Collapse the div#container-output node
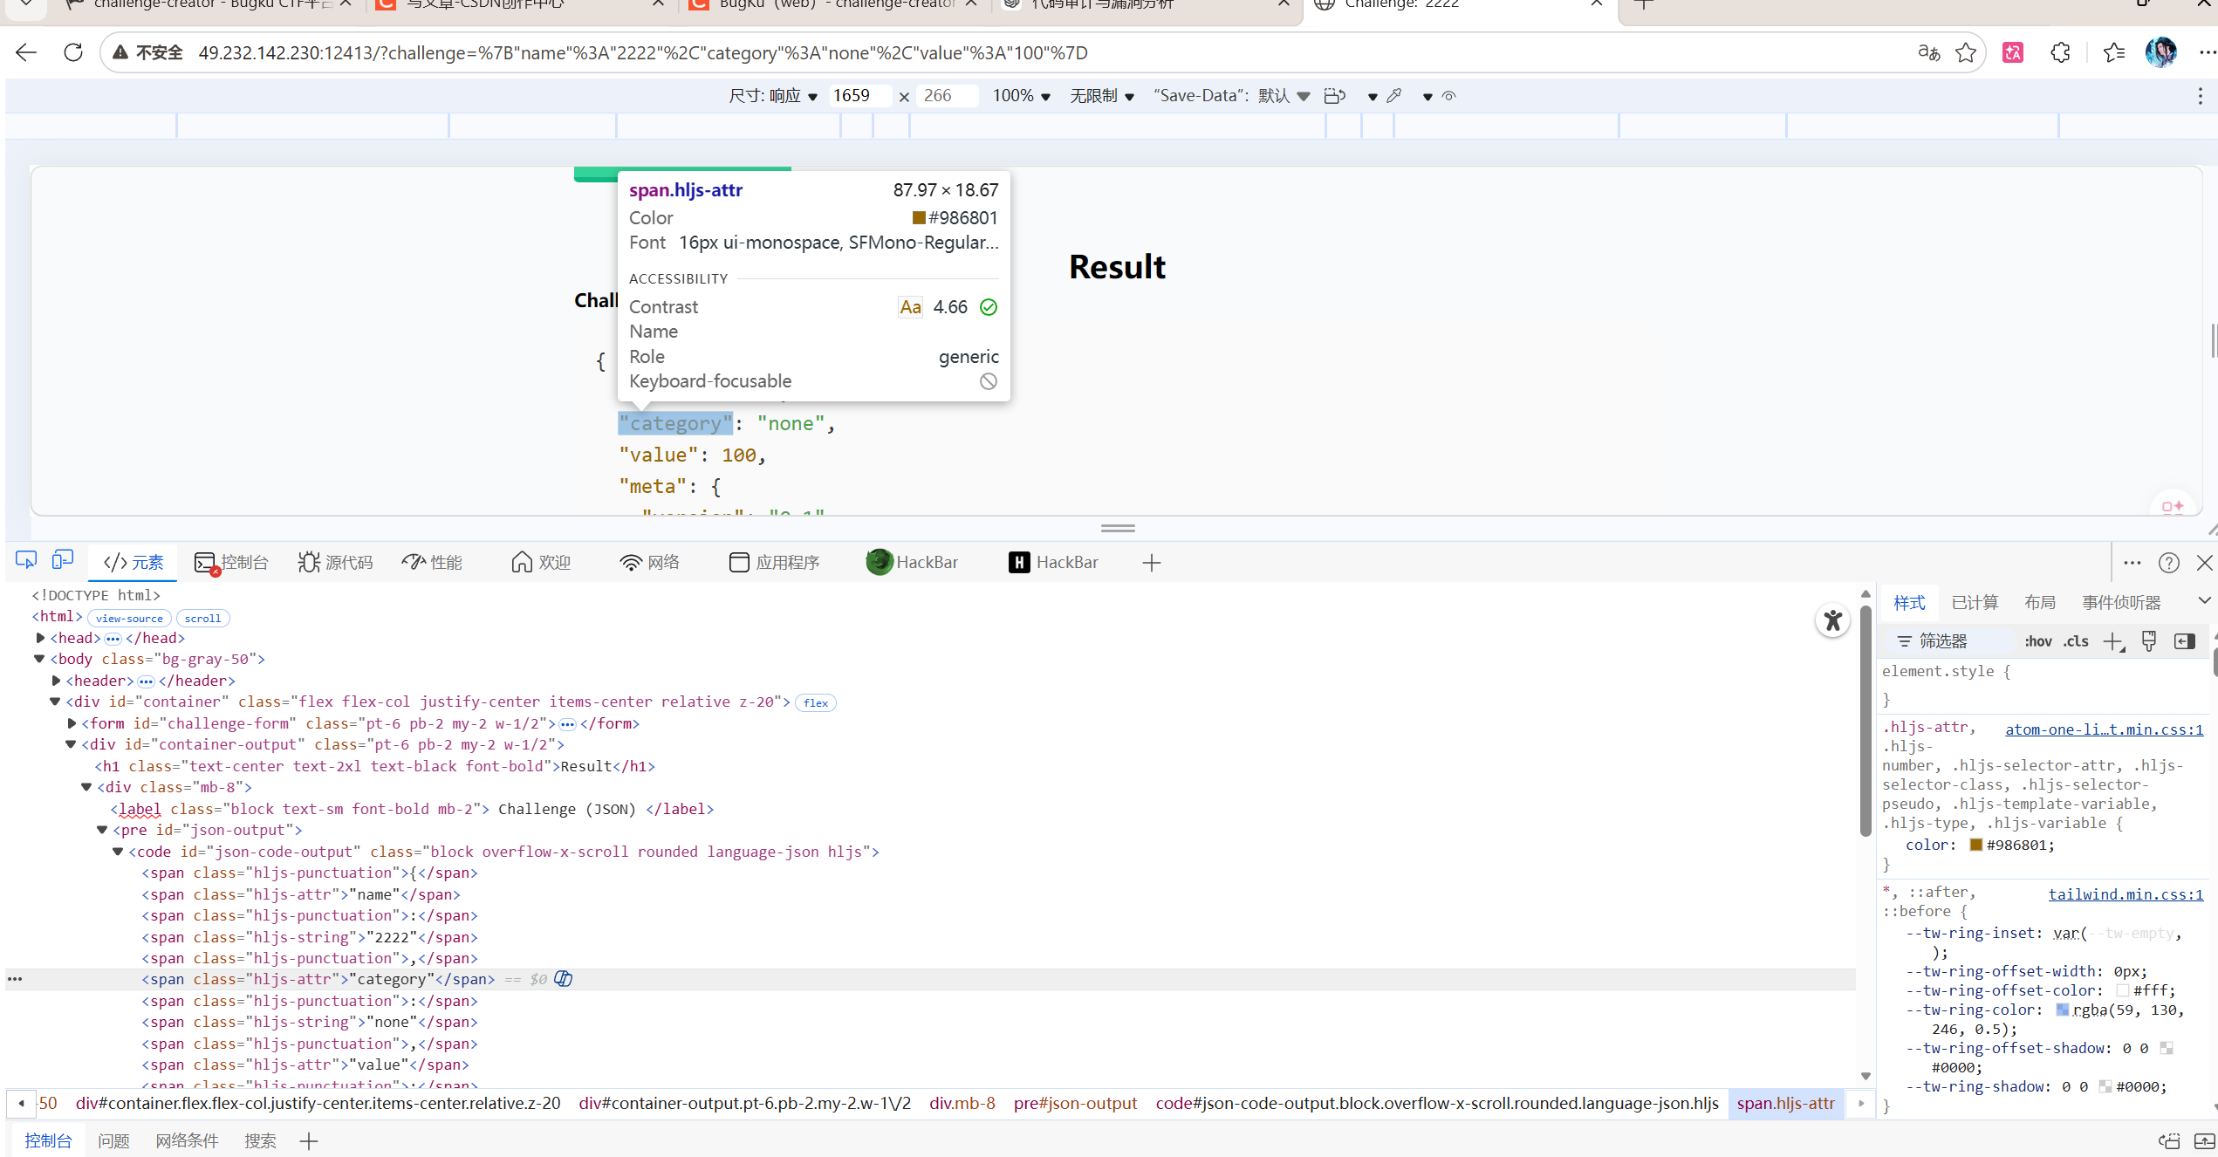Viewport: 2218px width, 1157px height. [71, 744]
